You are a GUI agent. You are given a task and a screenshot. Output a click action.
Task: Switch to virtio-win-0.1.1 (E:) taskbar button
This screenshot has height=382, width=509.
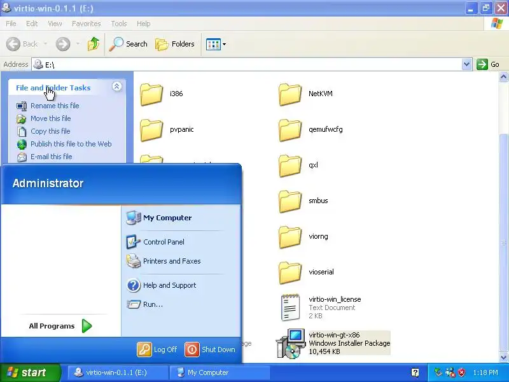[118, 372]
